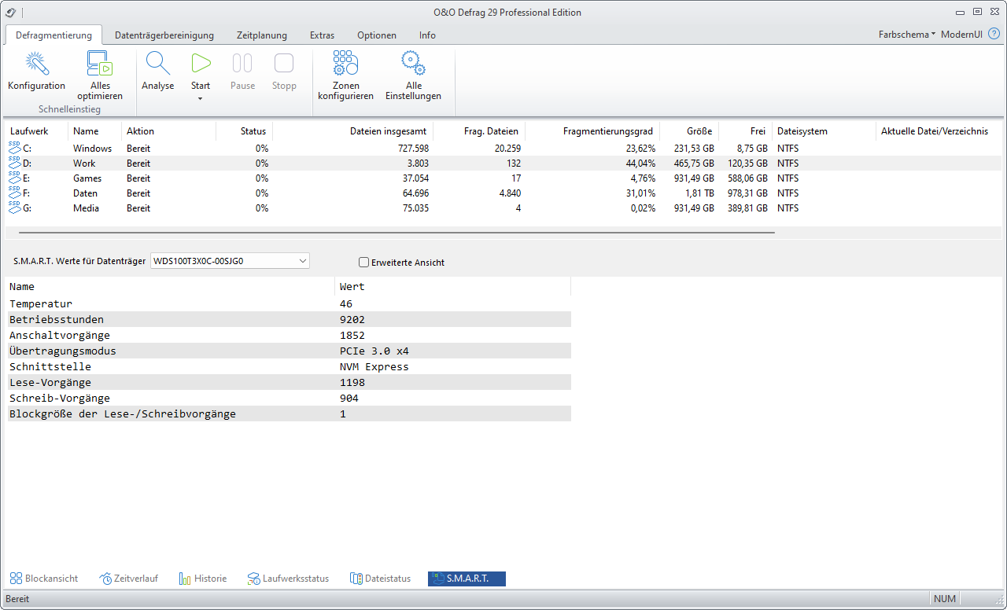Select the Temperatur row

point(289,303)
